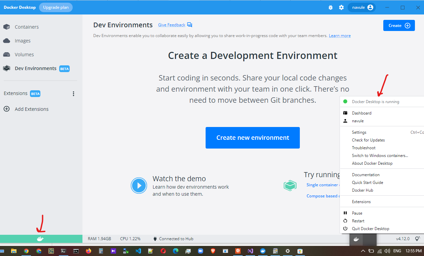This screenshot has width=424, height=256.
Task: Click the whale icon in status bar
Action: [40, 239]
